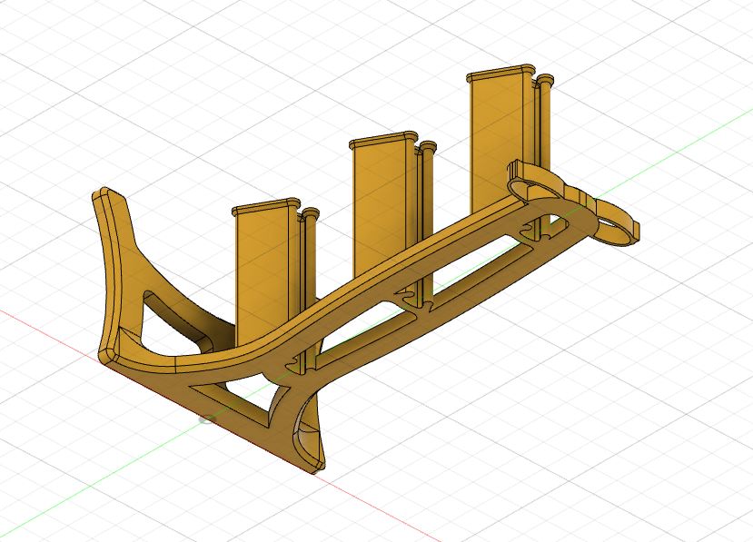Image resolution: width=753 pixels, height=542 pixels.
Task: Select the origin point marker on grid
Action: 207,419
